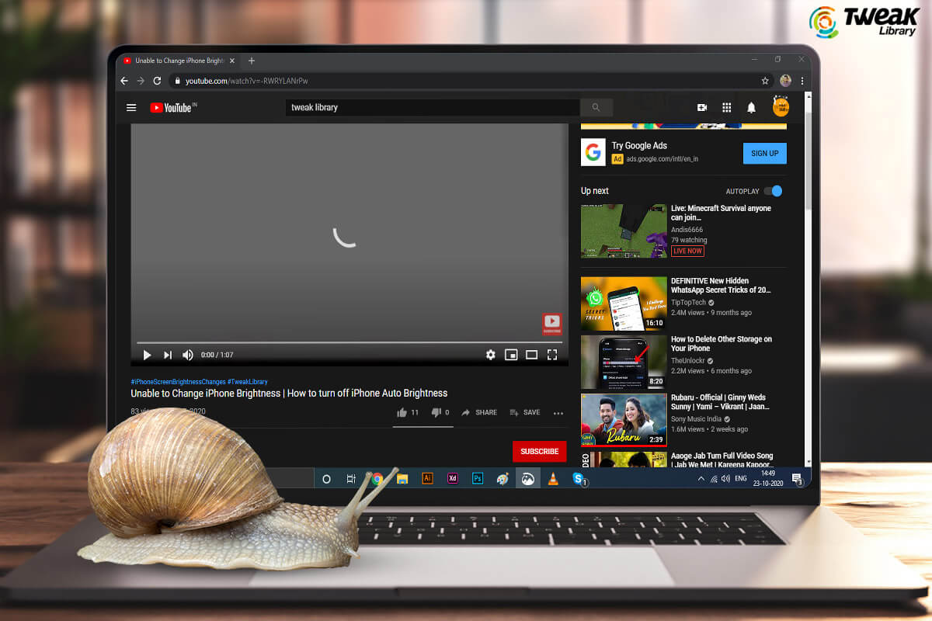Viewport: 932px width, 621px height.
Task: Open the player settings gear
Action: [491, 355]
